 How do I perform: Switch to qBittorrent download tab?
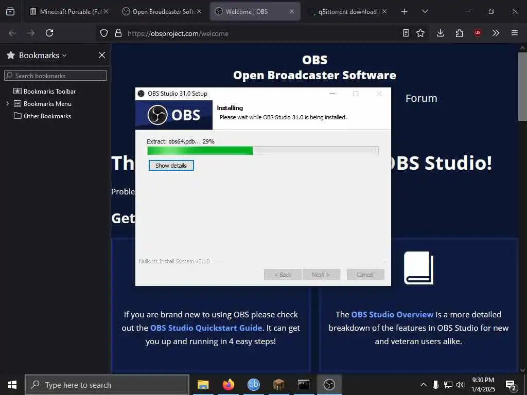[x=347, y=11]
